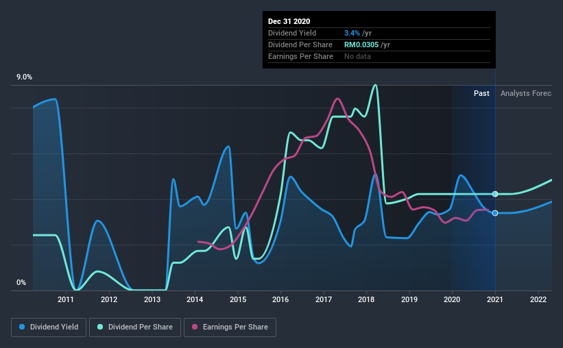
Task: Click the 9.0% y-axis label
Action: 24,77
